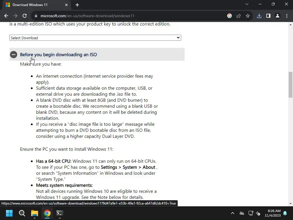This screenshot has width=293, height=220.
Task: Click 'Settings > System > About' text
Action: click(x=128, y=167)
